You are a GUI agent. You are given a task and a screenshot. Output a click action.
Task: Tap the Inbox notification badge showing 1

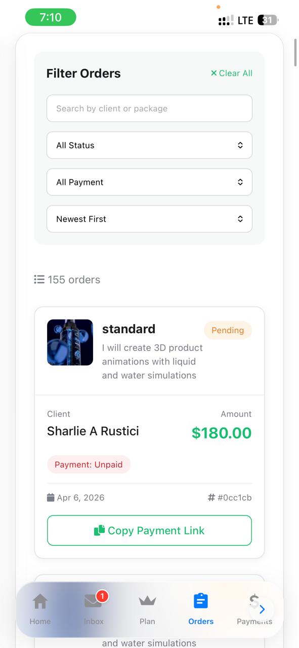click(x=102, y=596)
